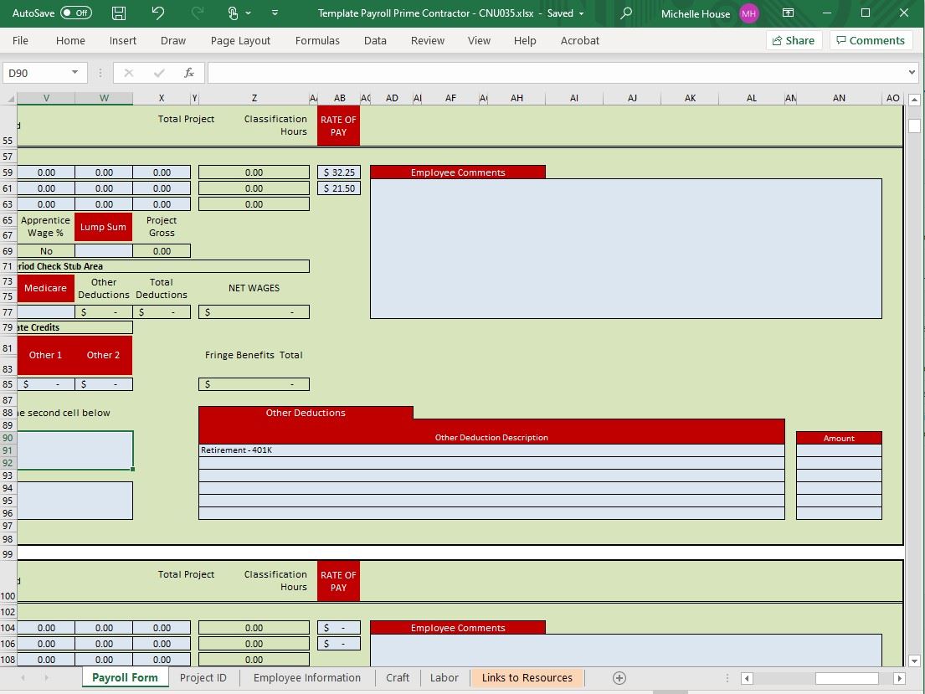This screenshot has height=694, width=925.
Task: Open the Employee Information sheet tab
Action: 306,677
